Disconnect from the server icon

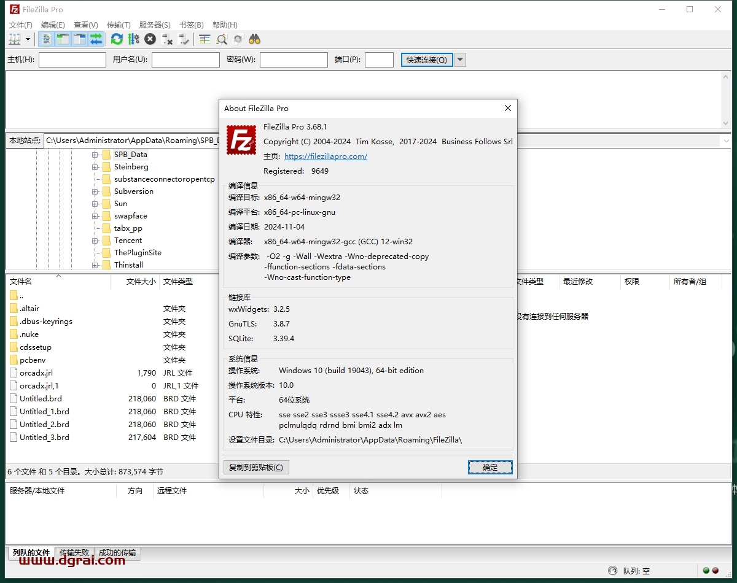[x=167, y=39]
